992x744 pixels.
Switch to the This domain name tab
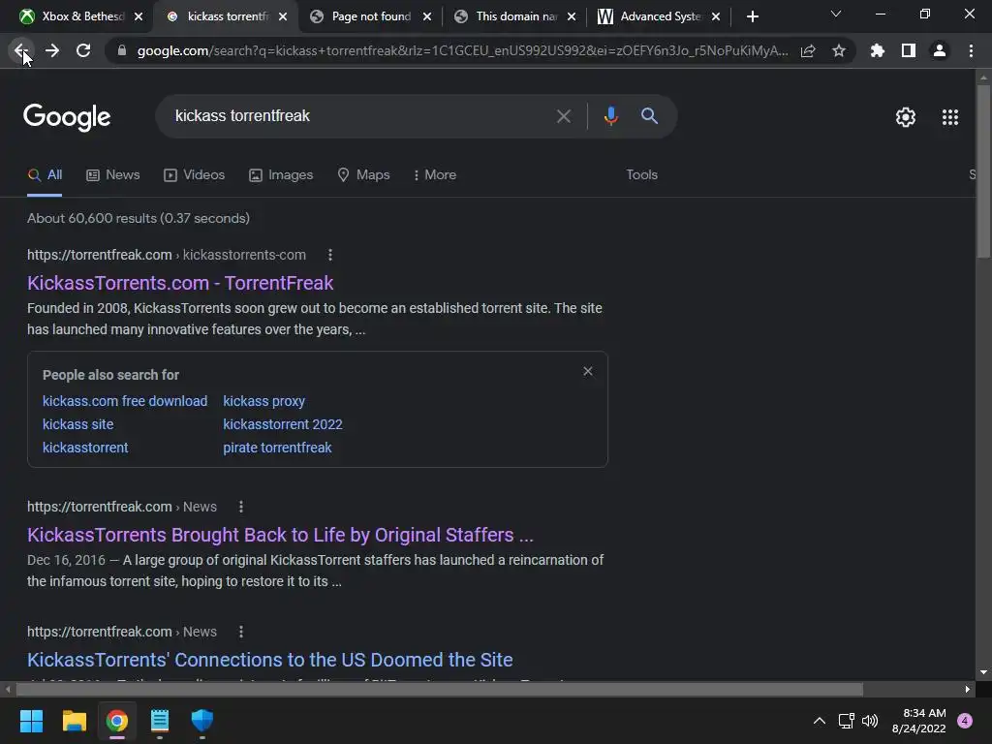(x=515, y=16)
